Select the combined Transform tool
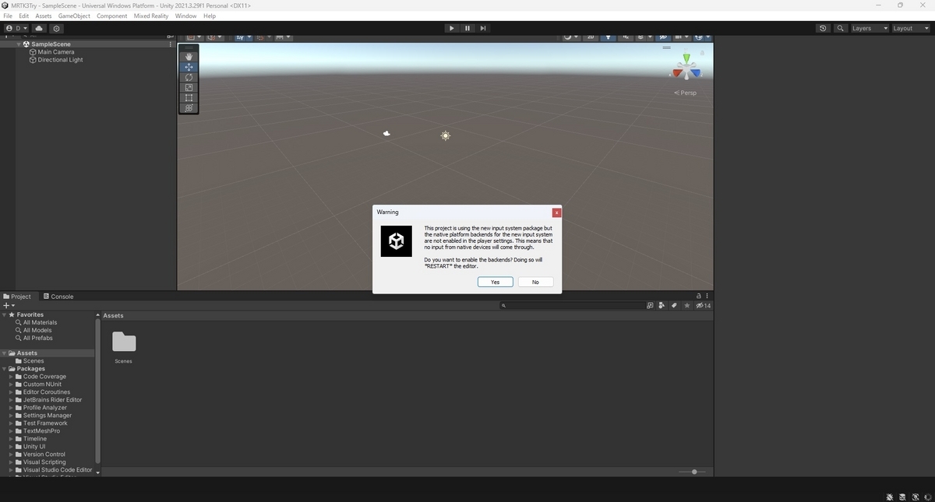This screenshot has height=502, width=935. pyautogui.click(x=189, y=107)
